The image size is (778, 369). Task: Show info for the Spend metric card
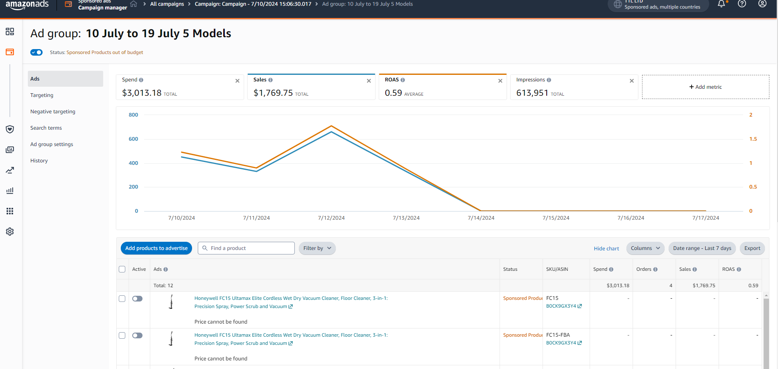click(141, 80)
